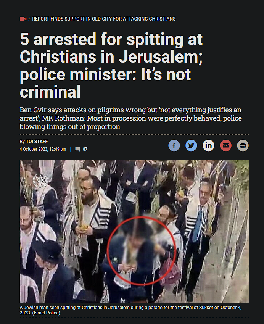This screenshot has width=264, height=324.
Task: Open the related report on attacking Christians
Action: (104, 19)
